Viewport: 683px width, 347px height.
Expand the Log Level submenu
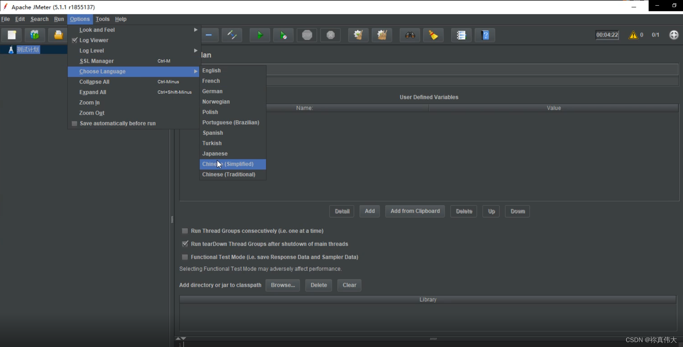click(x=134, y=50)
